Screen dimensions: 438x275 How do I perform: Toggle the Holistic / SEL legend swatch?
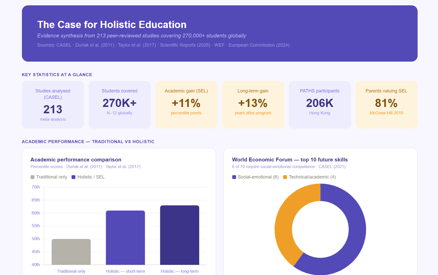click(74, 177)
